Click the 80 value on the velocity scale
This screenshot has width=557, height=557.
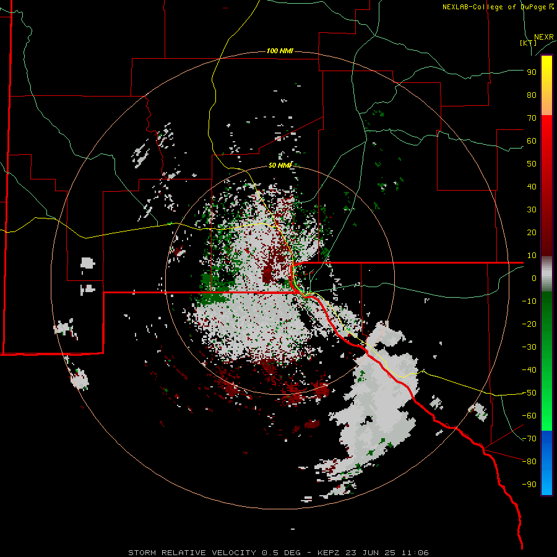(532, 95)
